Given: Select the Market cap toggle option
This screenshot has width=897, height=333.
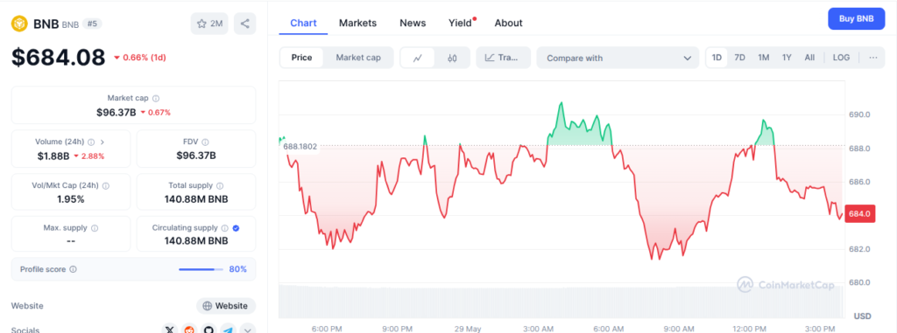Looking at the screenshot, I should pos(358,58).
